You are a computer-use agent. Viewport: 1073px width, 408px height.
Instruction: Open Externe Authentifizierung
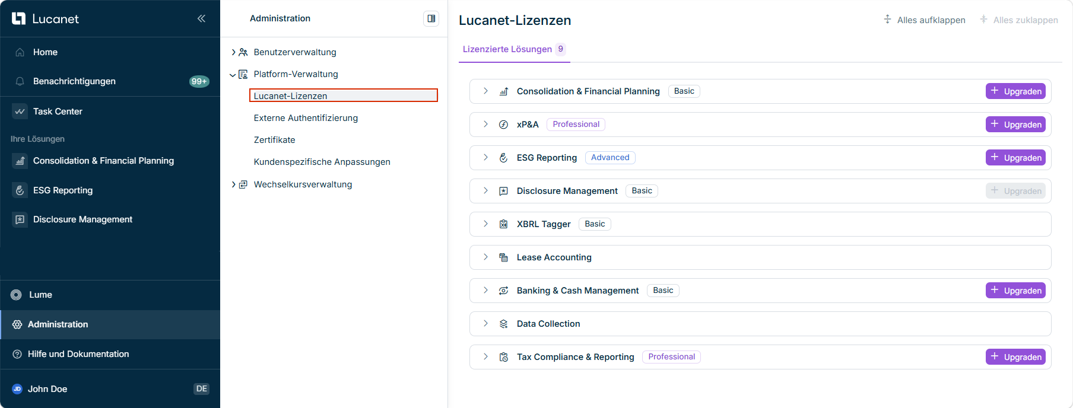tap(306, 118)
